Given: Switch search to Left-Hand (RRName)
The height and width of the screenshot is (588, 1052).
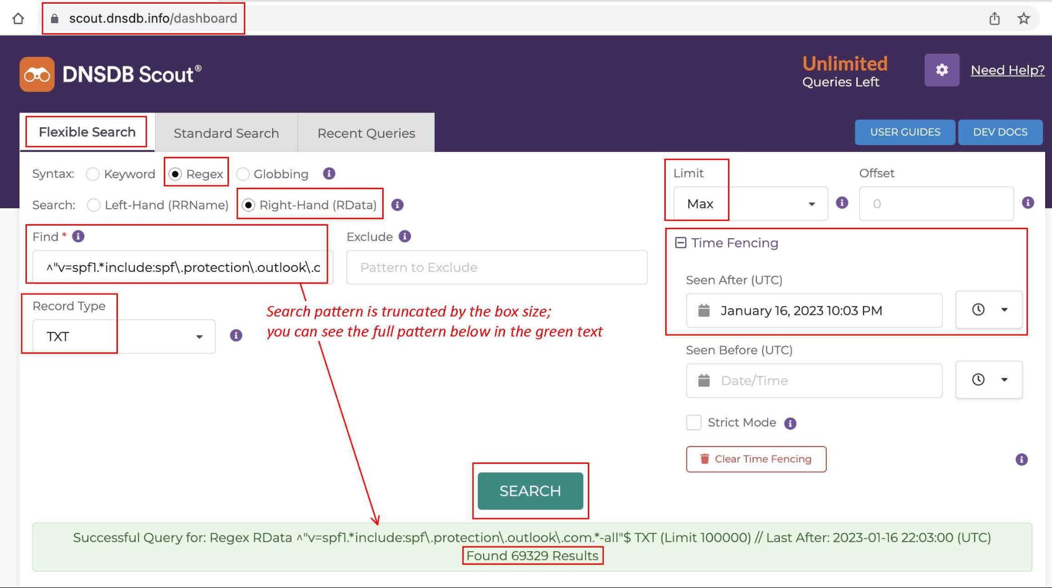Looking at the screenshot, I should (93, 205).
